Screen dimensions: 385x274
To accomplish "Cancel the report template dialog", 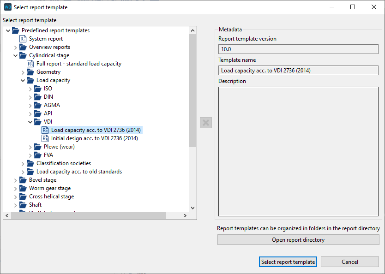I will click(349, 262).
